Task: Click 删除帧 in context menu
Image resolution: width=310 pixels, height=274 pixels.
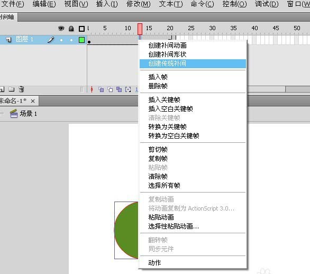Action: pos(193,86)
